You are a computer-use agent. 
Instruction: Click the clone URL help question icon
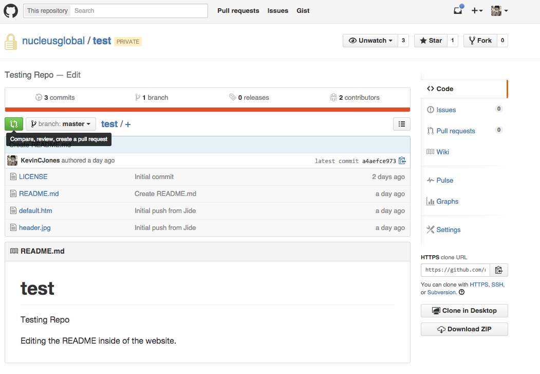(x=462, y=292)
